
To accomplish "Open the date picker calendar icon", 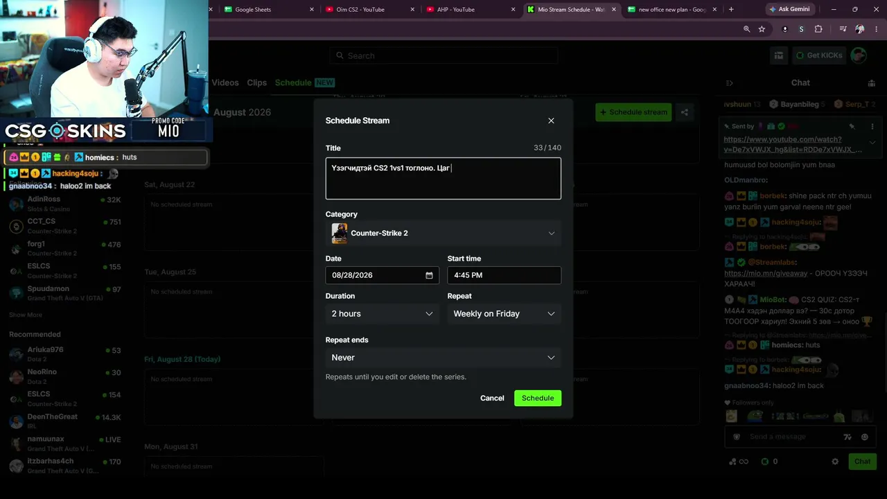I will 429,275.
